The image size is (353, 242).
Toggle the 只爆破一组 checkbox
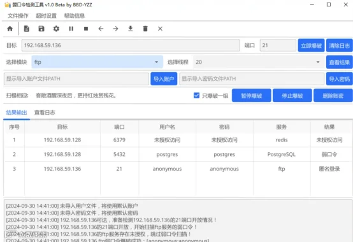[196, 96]
